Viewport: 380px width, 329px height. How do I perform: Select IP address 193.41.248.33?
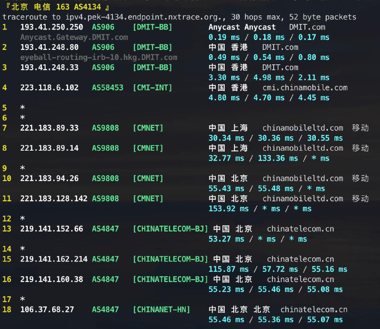click(49, 67)
